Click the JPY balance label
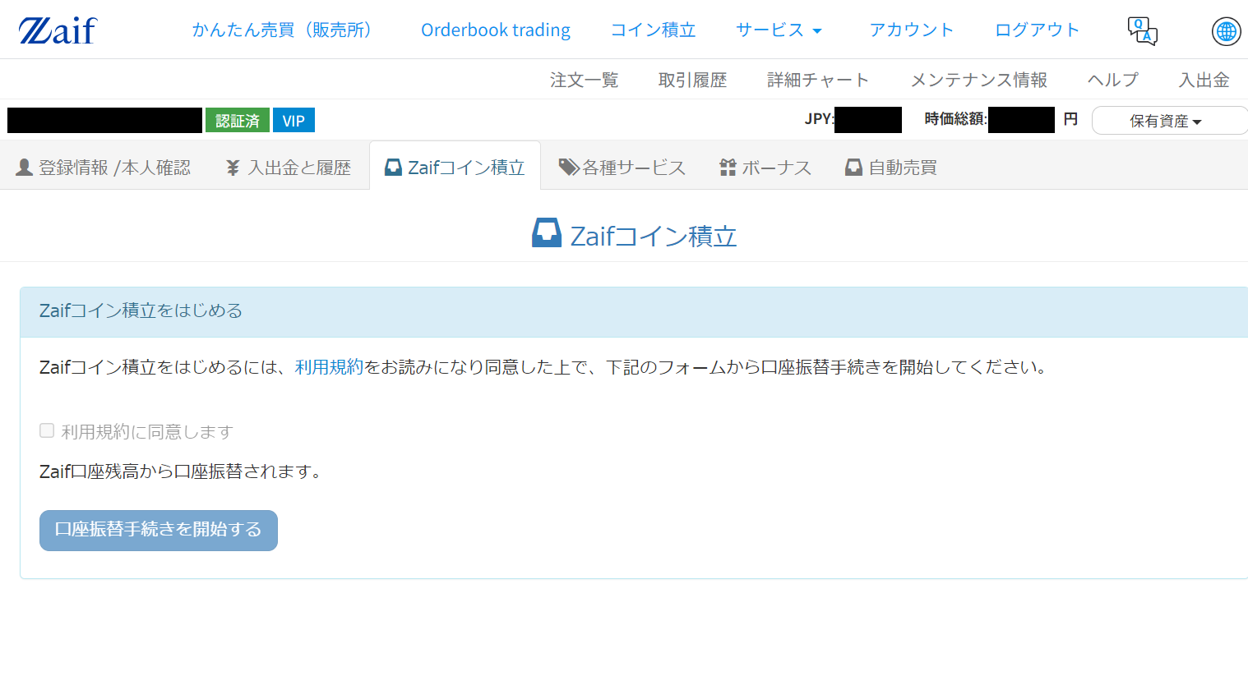The image size is (1248, 699). click(x=819, y=119)
